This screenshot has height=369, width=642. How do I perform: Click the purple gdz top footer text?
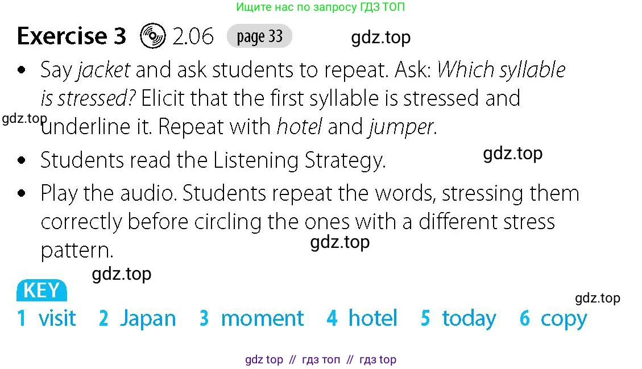pos(264,359)
